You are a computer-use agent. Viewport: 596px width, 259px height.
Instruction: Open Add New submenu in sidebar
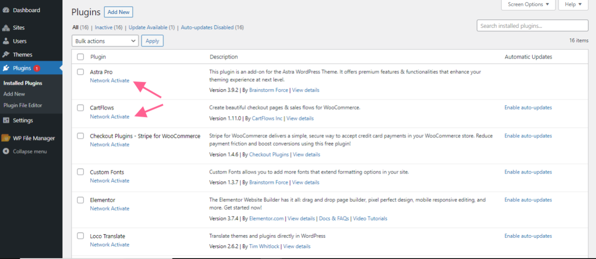coord(14,94)
